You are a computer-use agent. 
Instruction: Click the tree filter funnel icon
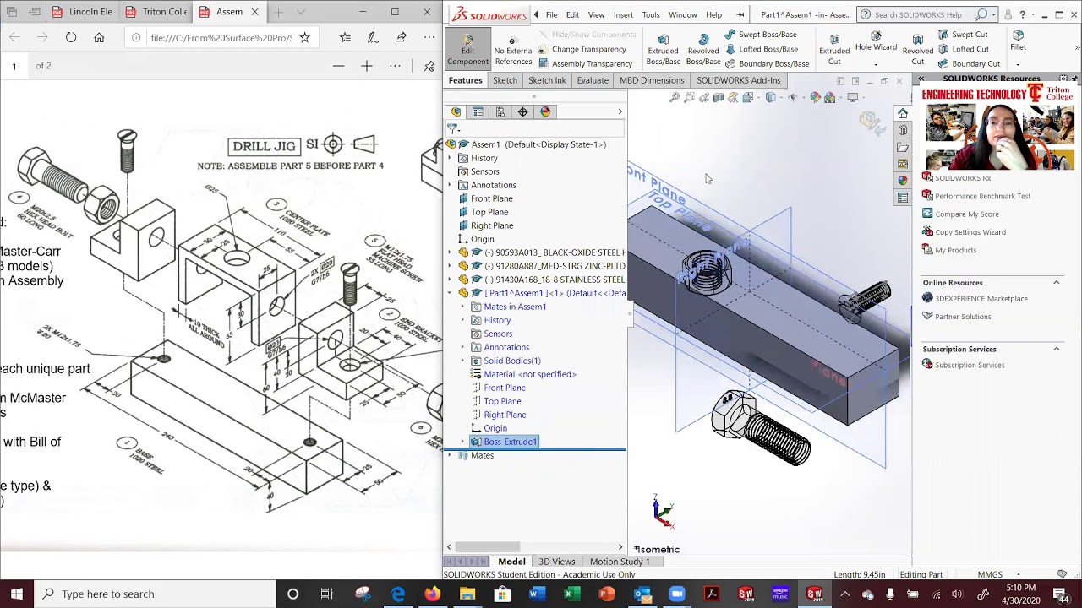pyautogui.click(x=452, y=129)
